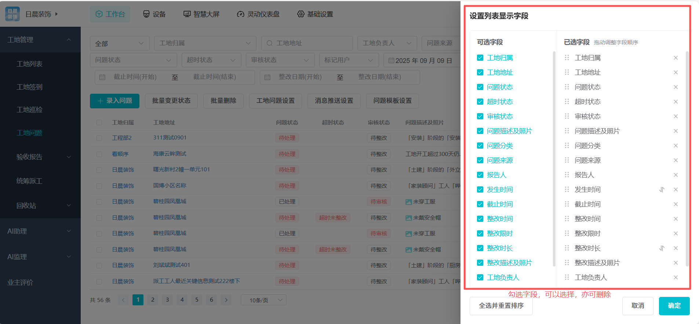Click the optional fields list scrollbar
Screen dimensions: 699x324
pyautogui.click(x=554, y=157)
